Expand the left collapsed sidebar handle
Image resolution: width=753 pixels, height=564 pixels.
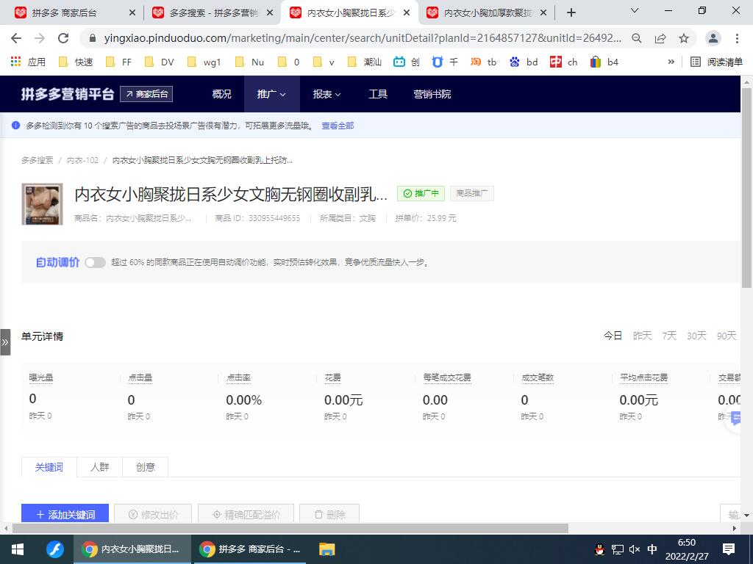pyautogui.click(x=5, y=342)
